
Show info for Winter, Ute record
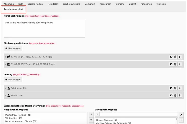(180, 96)
